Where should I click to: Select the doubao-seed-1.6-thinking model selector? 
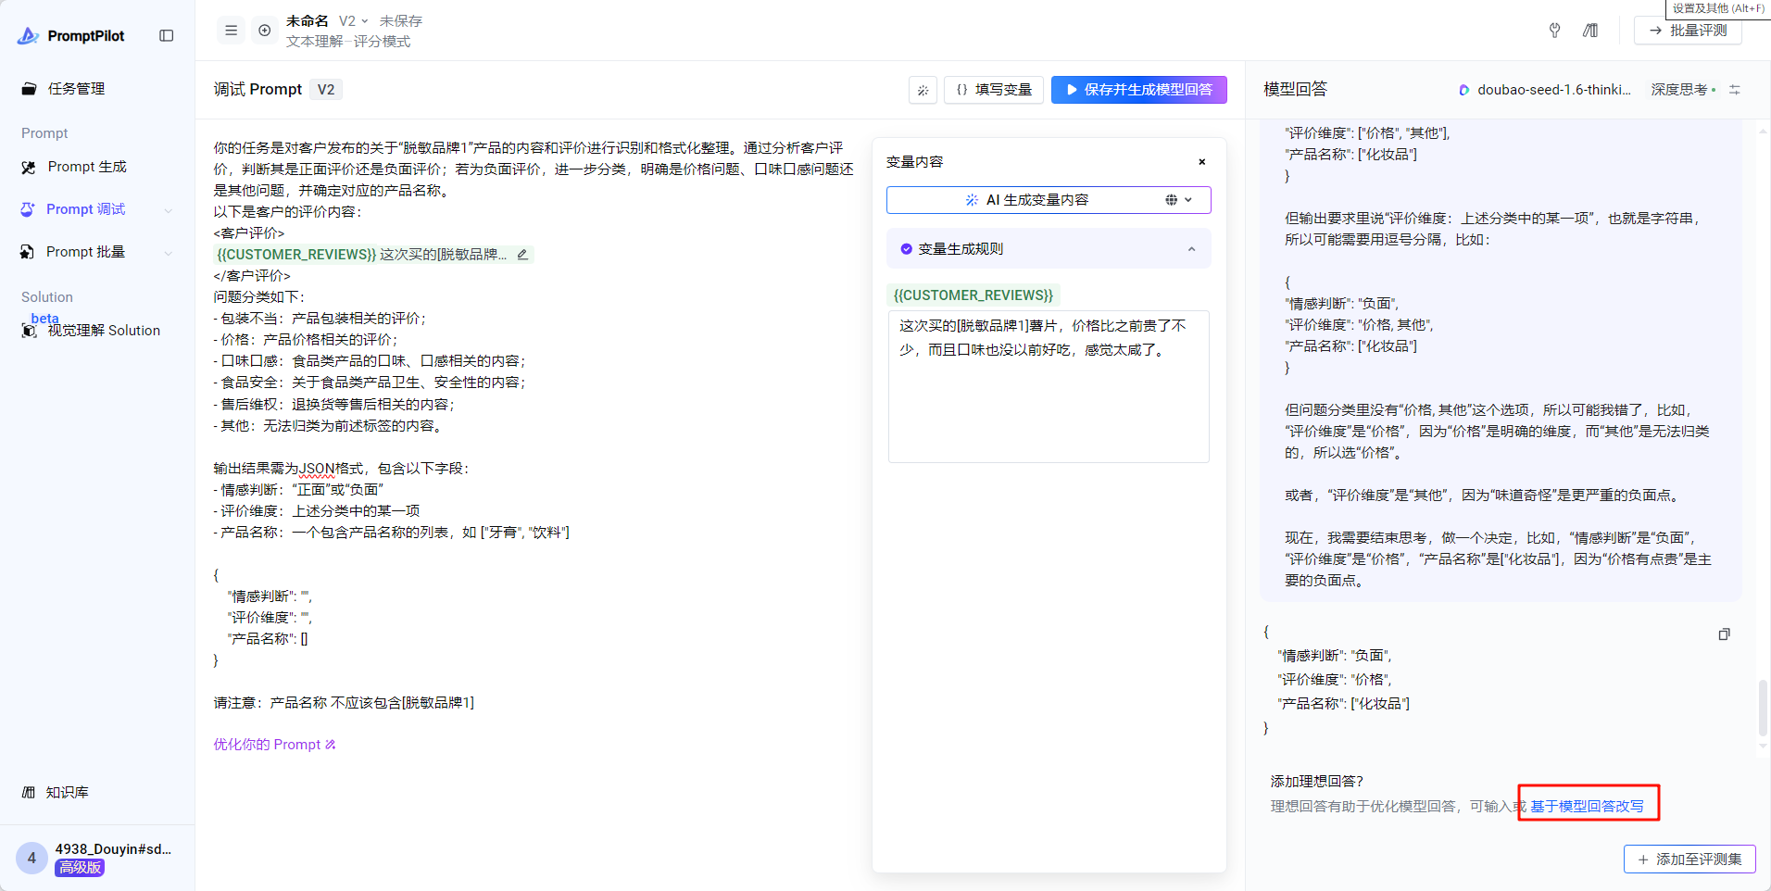point(1545,90)
